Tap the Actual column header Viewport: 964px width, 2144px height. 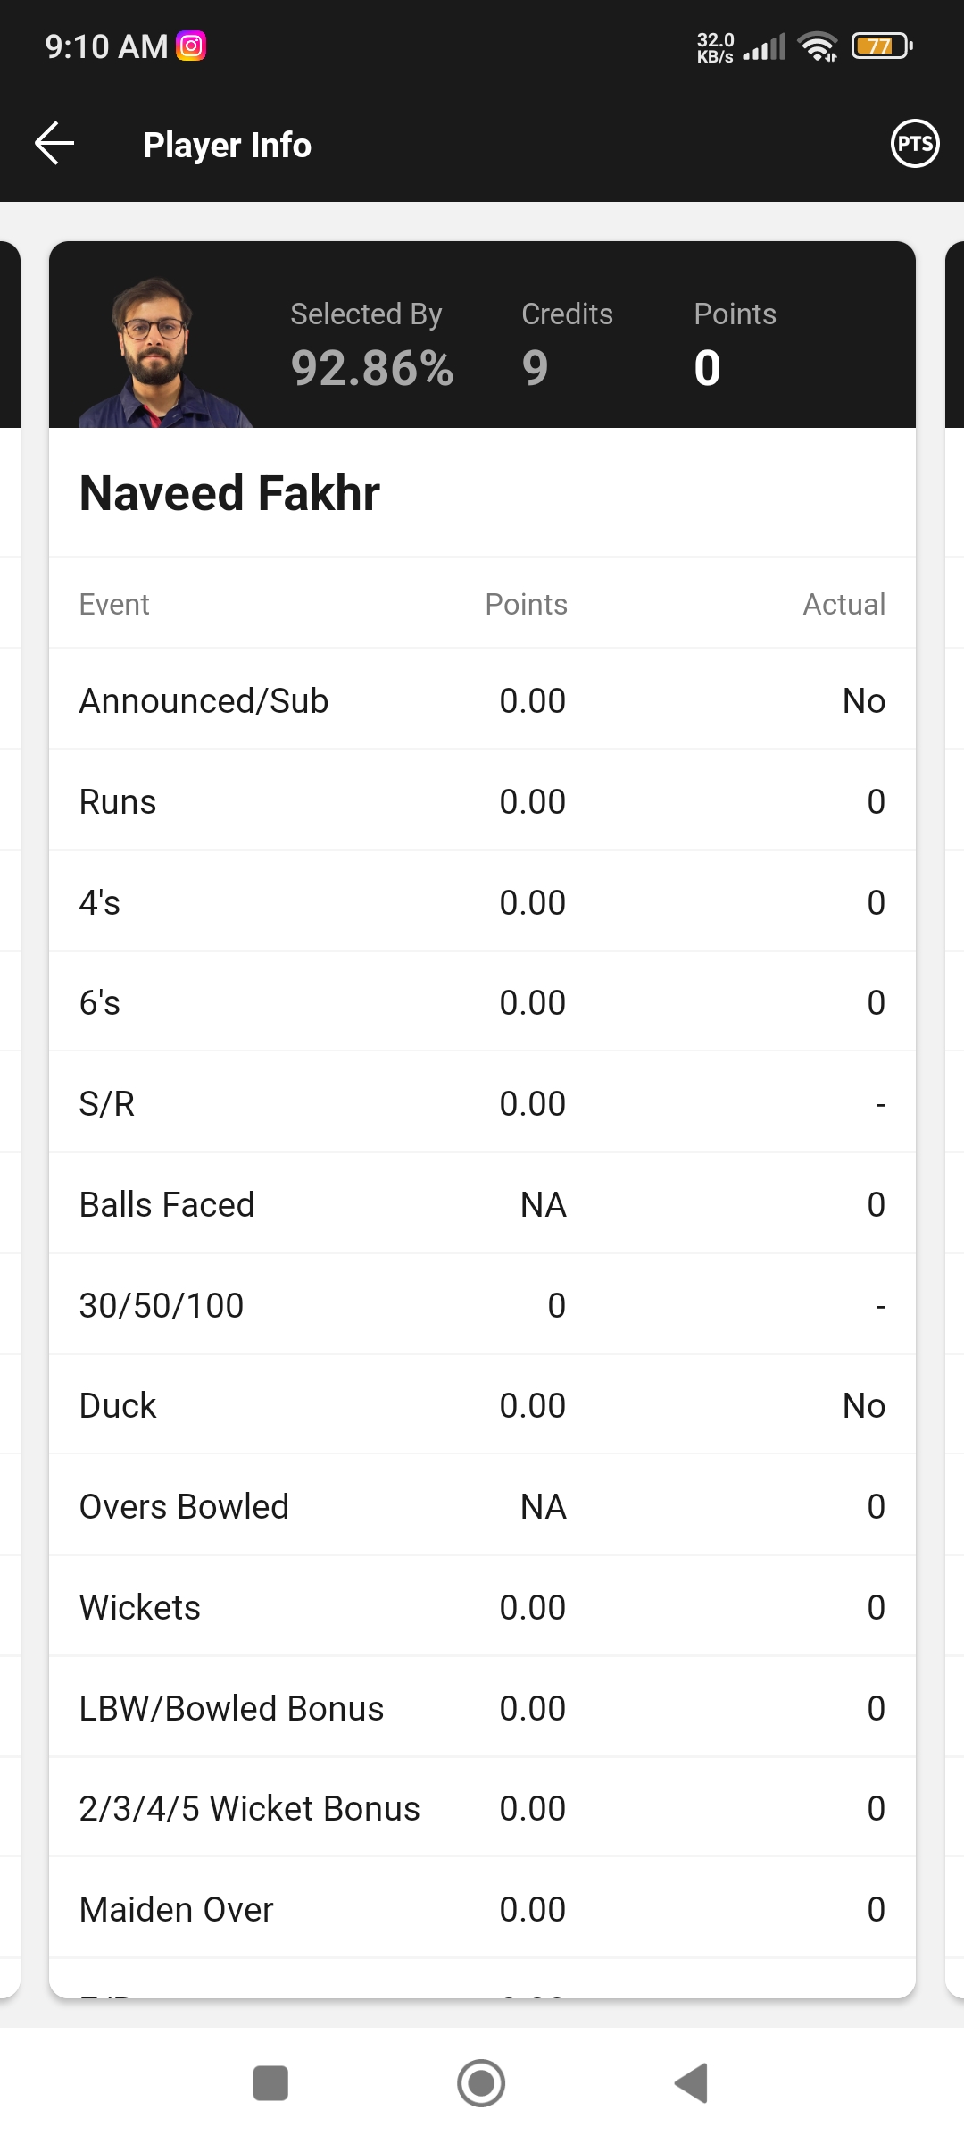click(x=843, y=605)
